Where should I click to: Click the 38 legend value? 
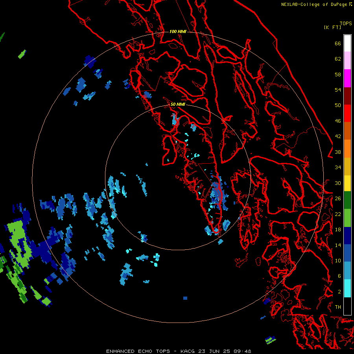pyautogui.click(x=338, y=152)
